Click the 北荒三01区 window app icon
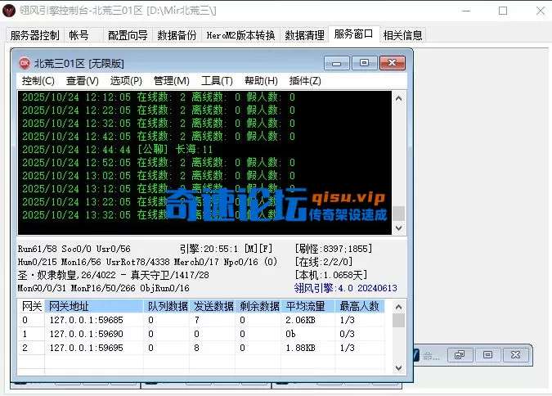This screenshot has width=552, height=396. [25, 64]
